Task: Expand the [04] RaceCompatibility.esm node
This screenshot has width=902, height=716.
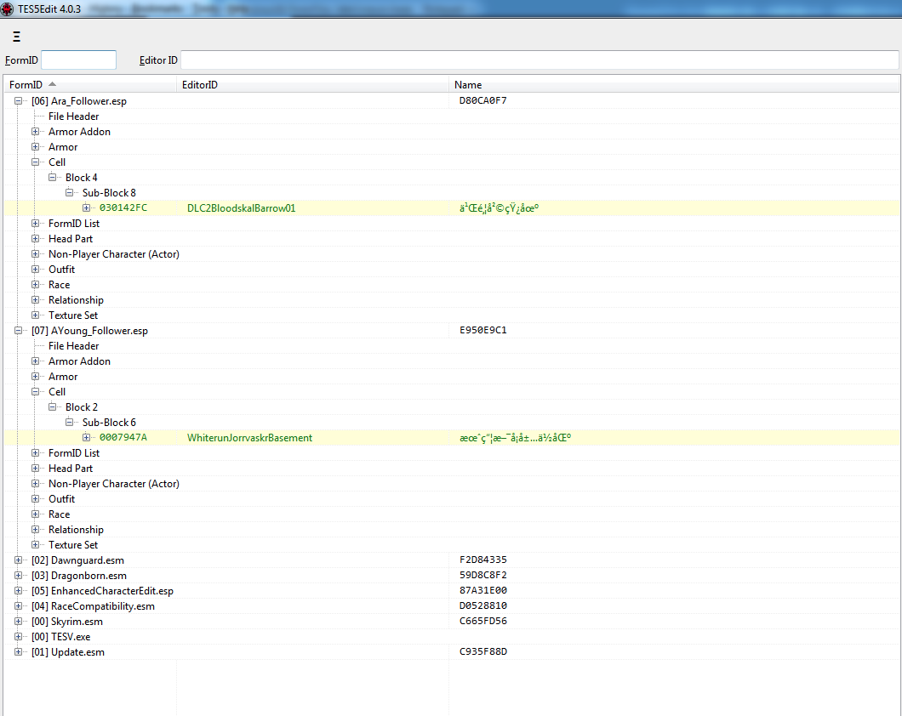Action: pyautogui.click(x=19, y=605)
